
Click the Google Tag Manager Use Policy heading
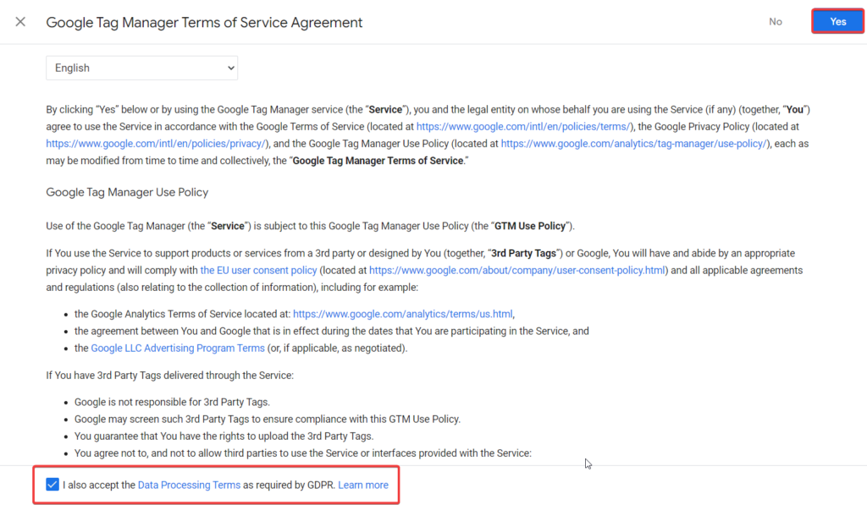pyautogui.click(x=127, y=192)
